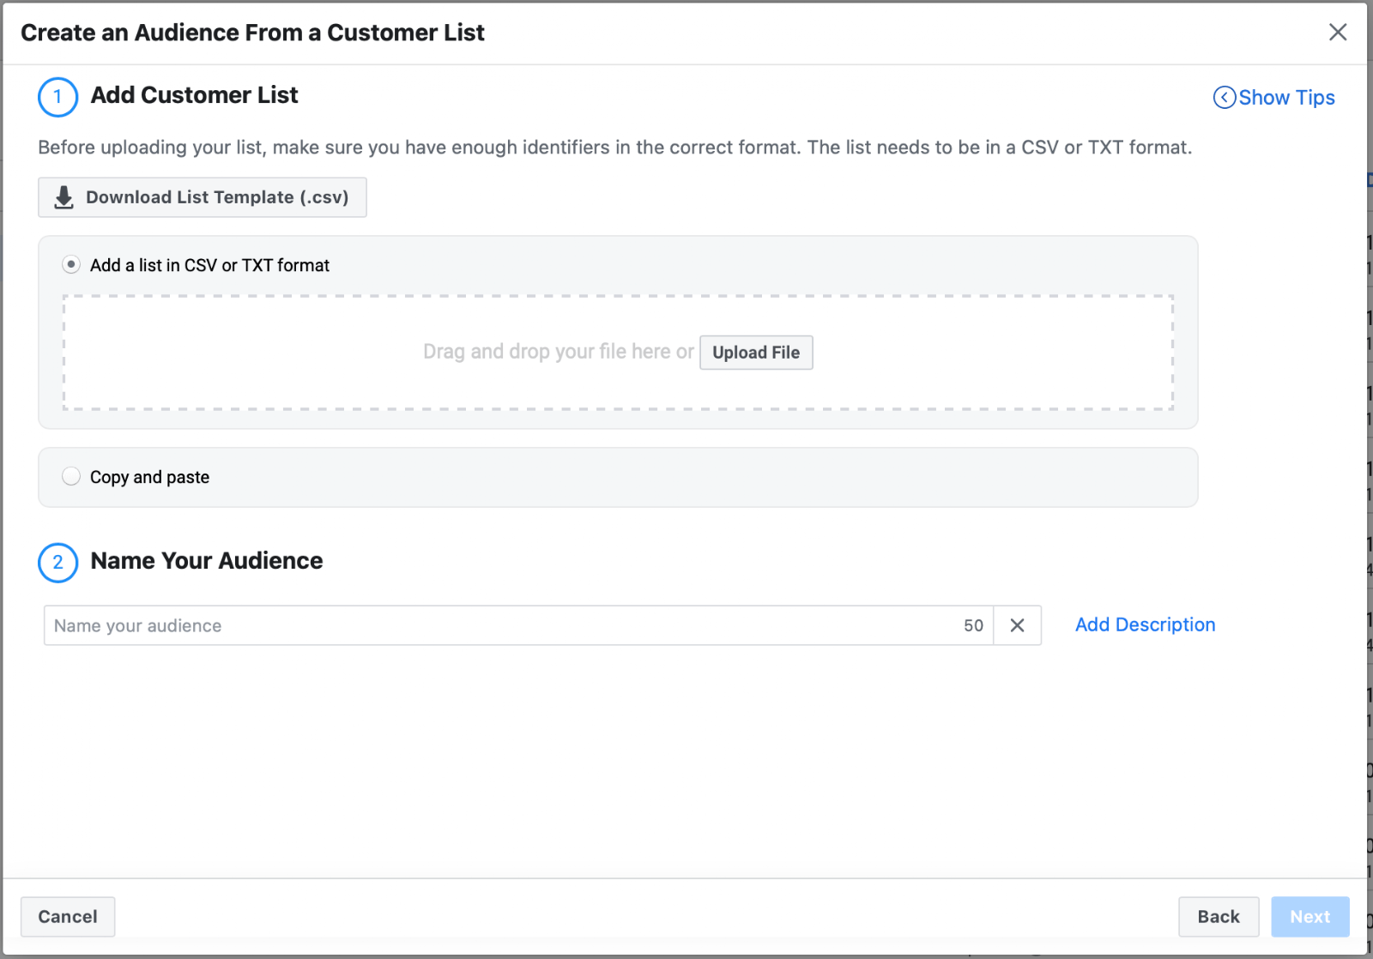Click the drag and drop file area
This screenshot has width=1373, height=959.
[x=618, y=353]
